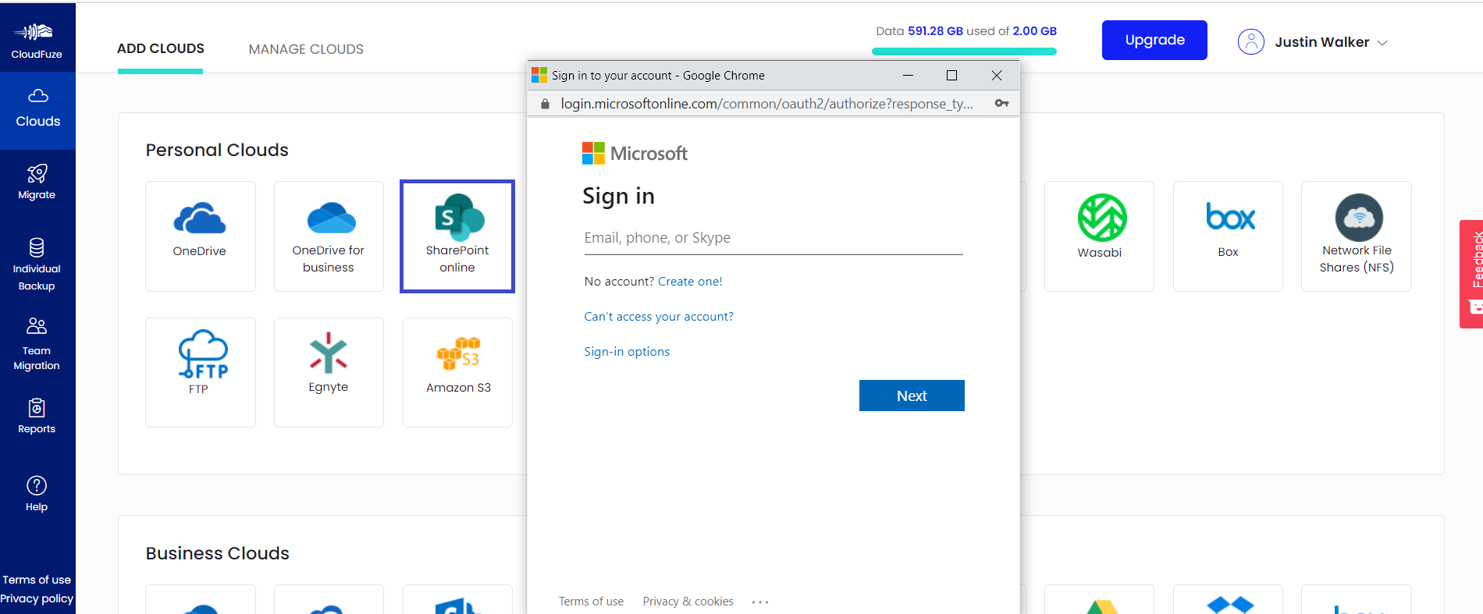Click Can't access your account link
The width and height of the screenshot is (1483, 614).
tap(659, 317)
